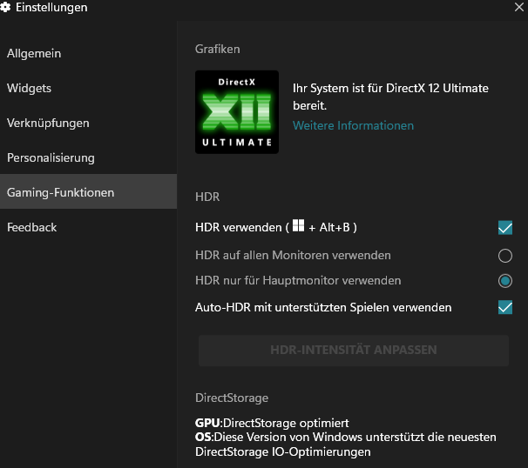Click the Windows key icon in HDR shortcut

(298, 225)
